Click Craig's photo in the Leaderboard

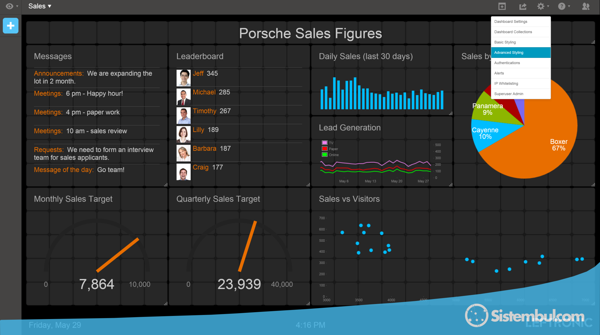183,172
